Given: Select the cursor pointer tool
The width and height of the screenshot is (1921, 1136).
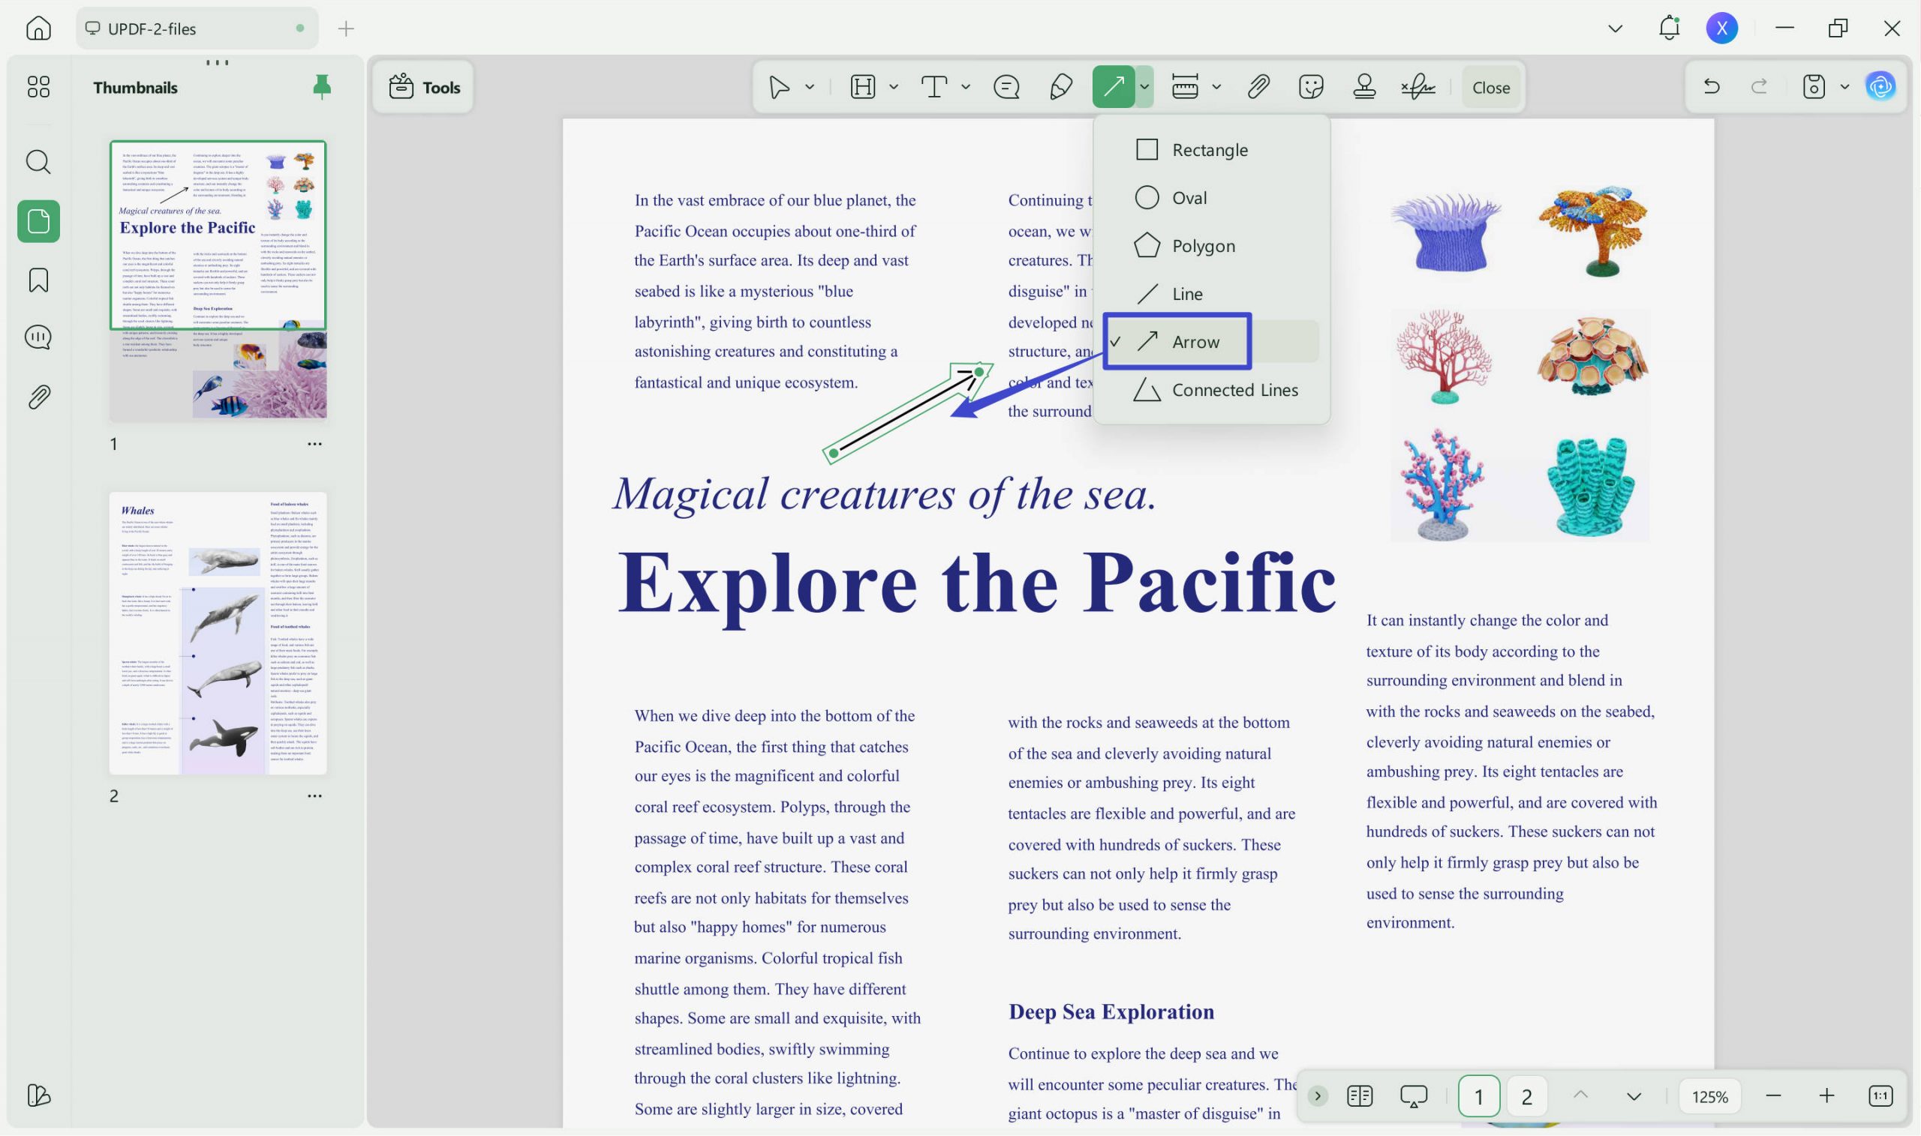Looking at the screenshot, I should (x=779, y=87).
